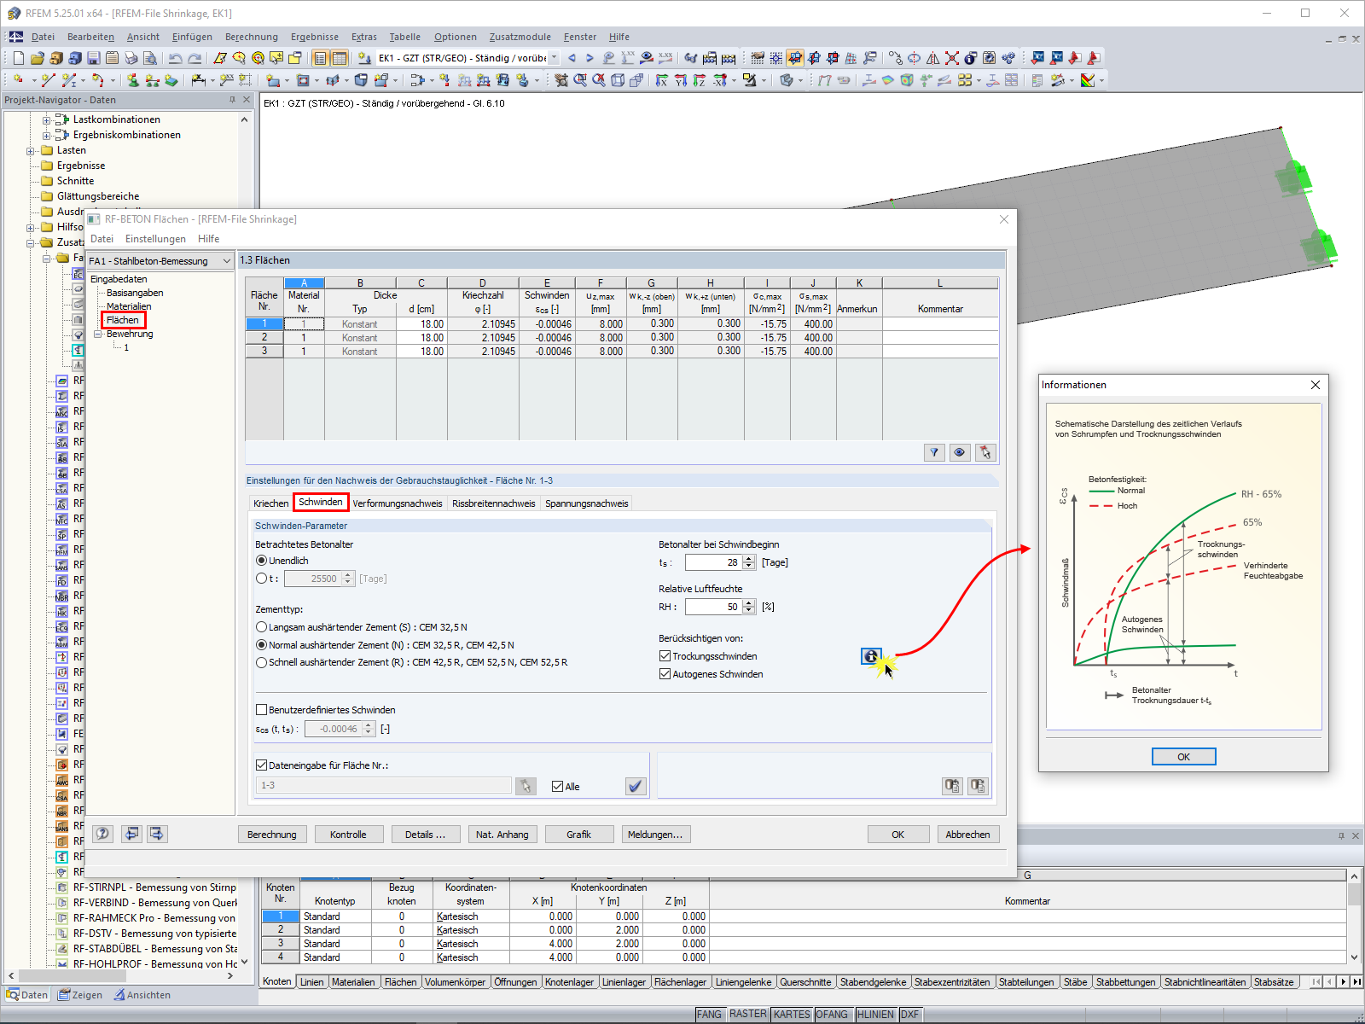Screen dimensions: 1365x1024
Task: Open file via folder icon in toolbar
Action: point(38,58)
